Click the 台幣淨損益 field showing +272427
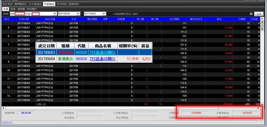This screenshot has height=127, width=267. click(x=246, y=113)
